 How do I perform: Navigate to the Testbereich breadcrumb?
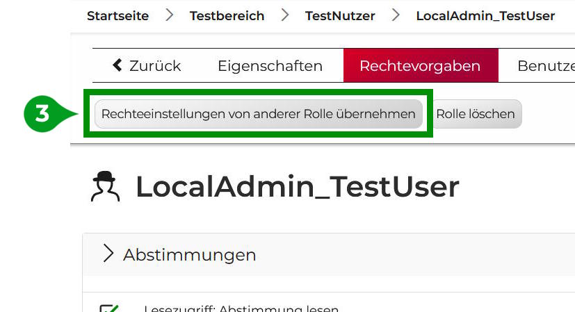coord(227,16)
